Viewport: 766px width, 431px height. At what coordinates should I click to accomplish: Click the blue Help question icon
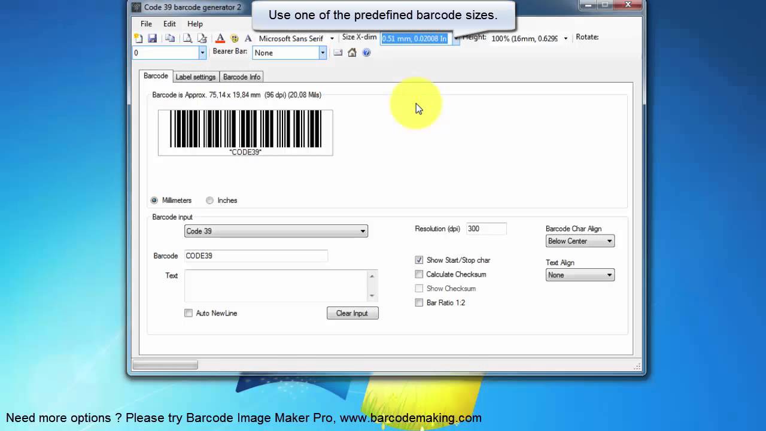click(x=366, y=53)
